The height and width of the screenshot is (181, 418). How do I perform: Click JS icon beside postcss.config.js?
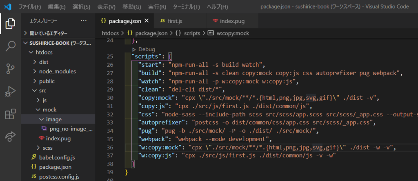(x=34, y=177)
